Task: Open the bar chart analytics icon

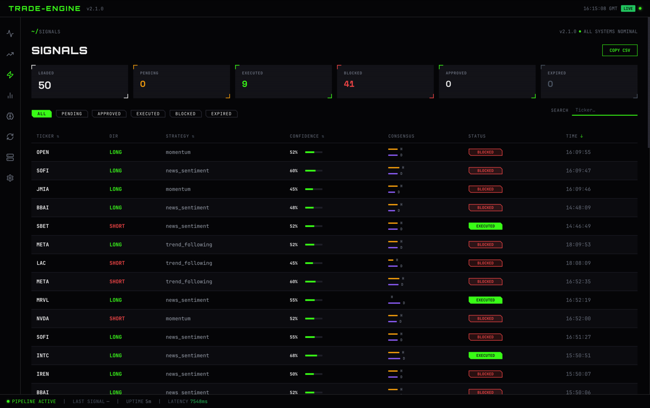Action: click(10, 95)
